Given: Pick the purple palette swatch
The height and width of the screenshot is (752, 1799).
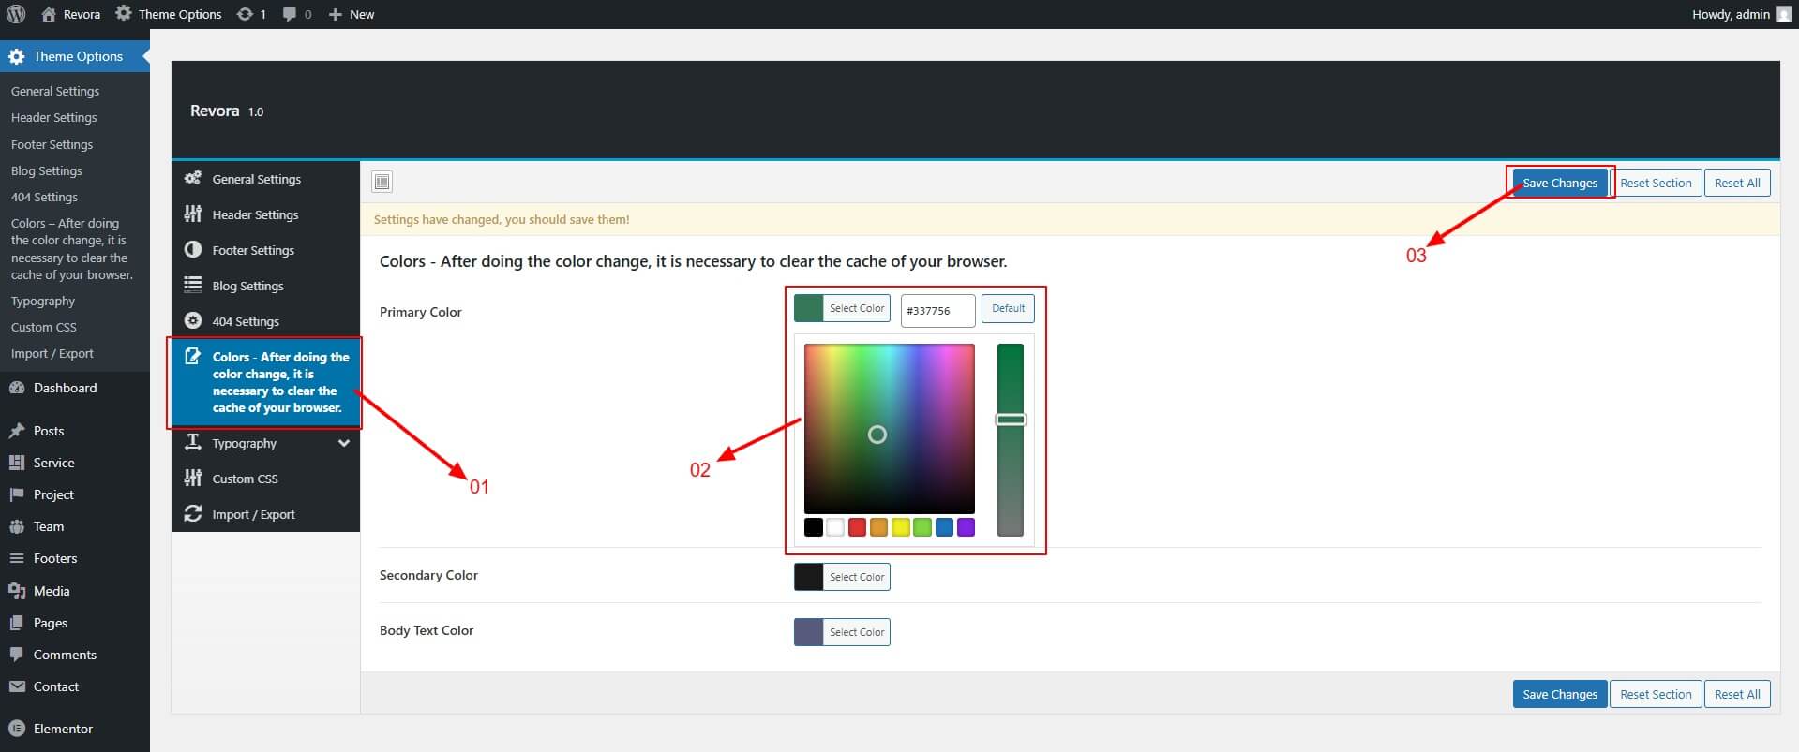Looking at the screenshot, I should 966,527.
